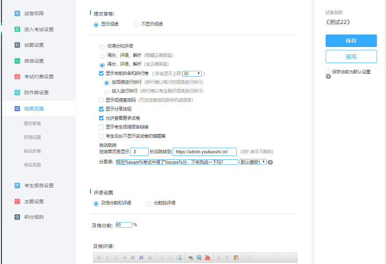
Task: Click the paste clipboard icon in editor
Action: click(x=236, y=258)
